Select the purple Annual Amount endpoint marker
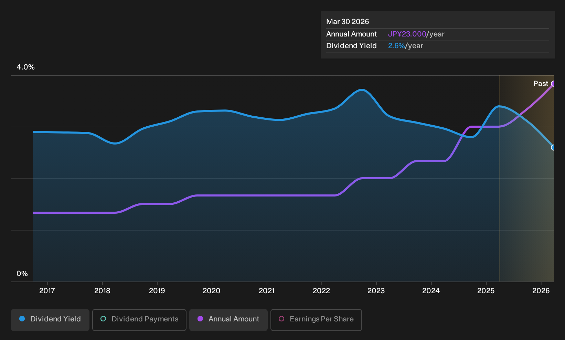Image resolution: width=565 pixels, height=340 pixels. pos(553,84)
